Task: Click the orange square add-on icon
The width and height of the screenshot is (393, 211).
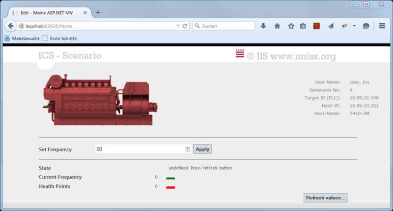Action: [x=317, y=26]
